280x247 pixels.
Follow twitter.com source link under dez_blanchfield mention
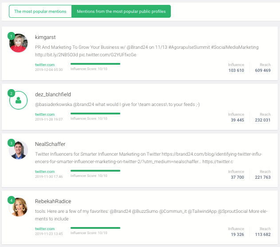pyautogui.click(x=45, y=114)
